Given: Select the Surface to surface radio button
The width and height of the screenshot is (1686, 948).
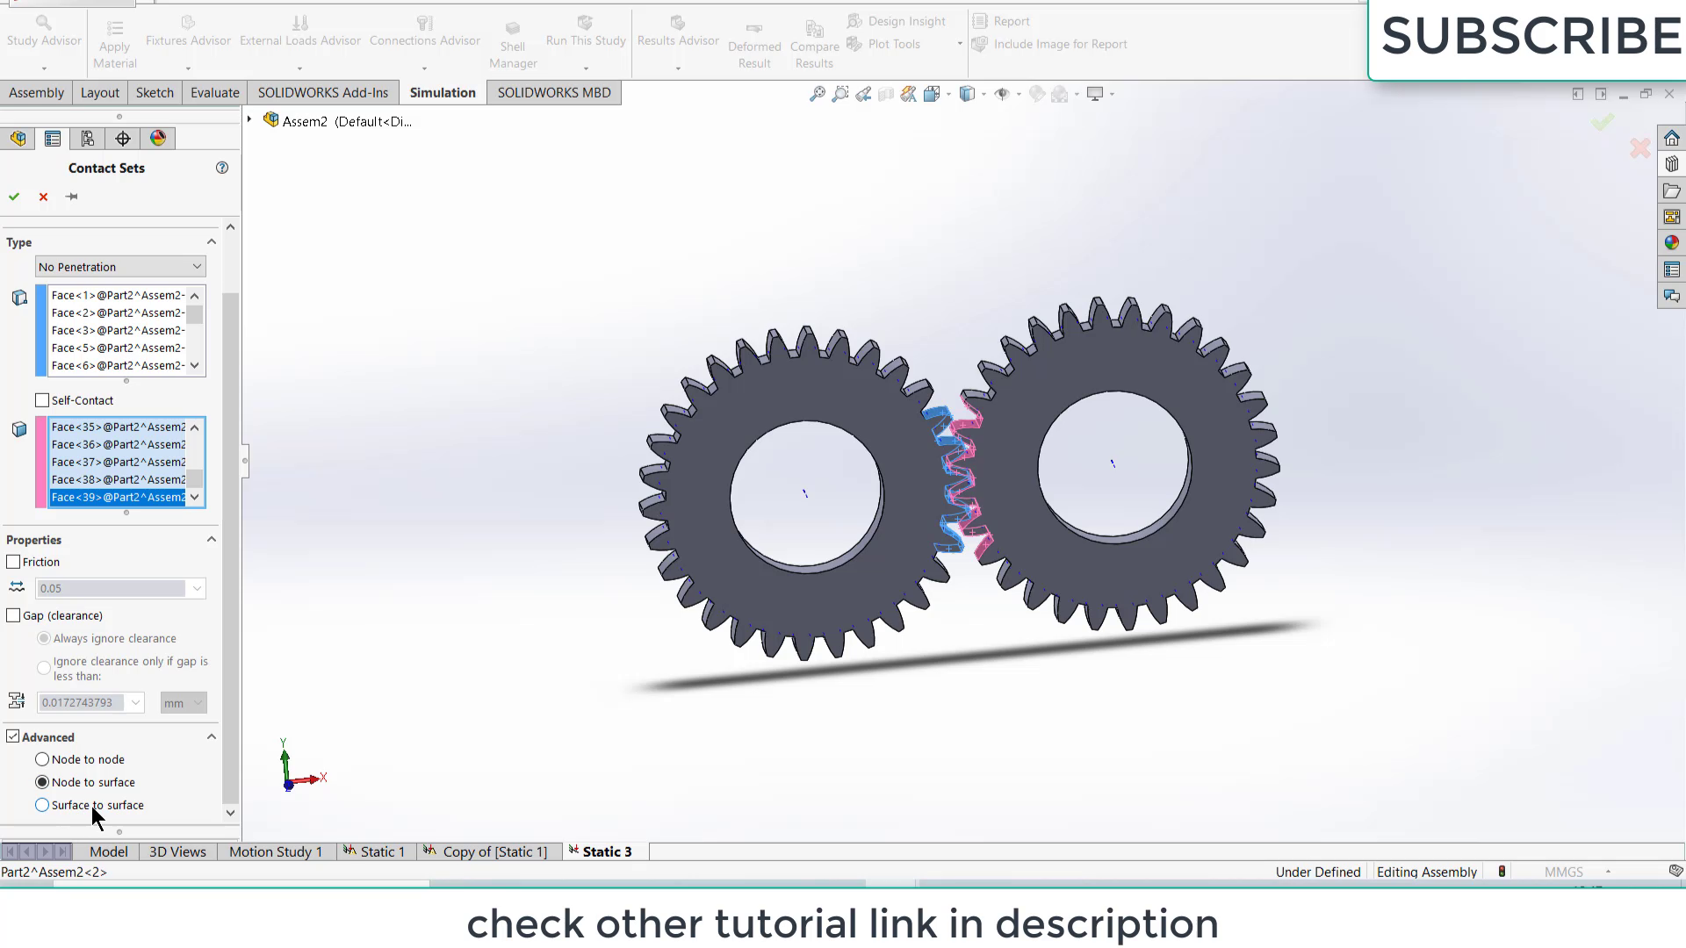Looking at the screenshot, I should tap(42, 805).
